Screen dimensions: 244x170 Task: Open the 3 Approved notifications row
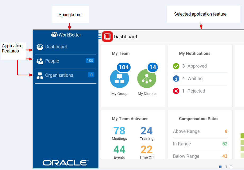point(200,66)
